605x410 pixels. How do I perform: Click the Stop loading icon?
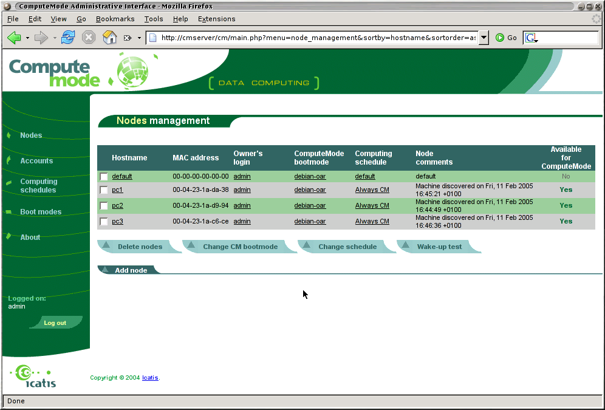pyautogui.click(x=89, y=38)
